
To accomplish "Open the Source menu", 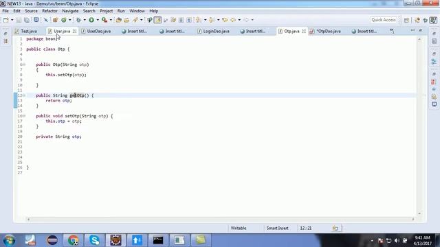I will pos(31,11).
